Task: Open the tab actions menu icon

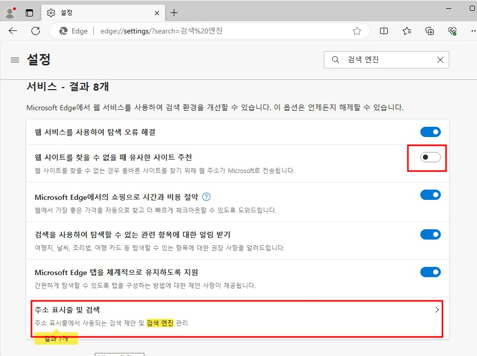Action: click(x=29, y=13)
